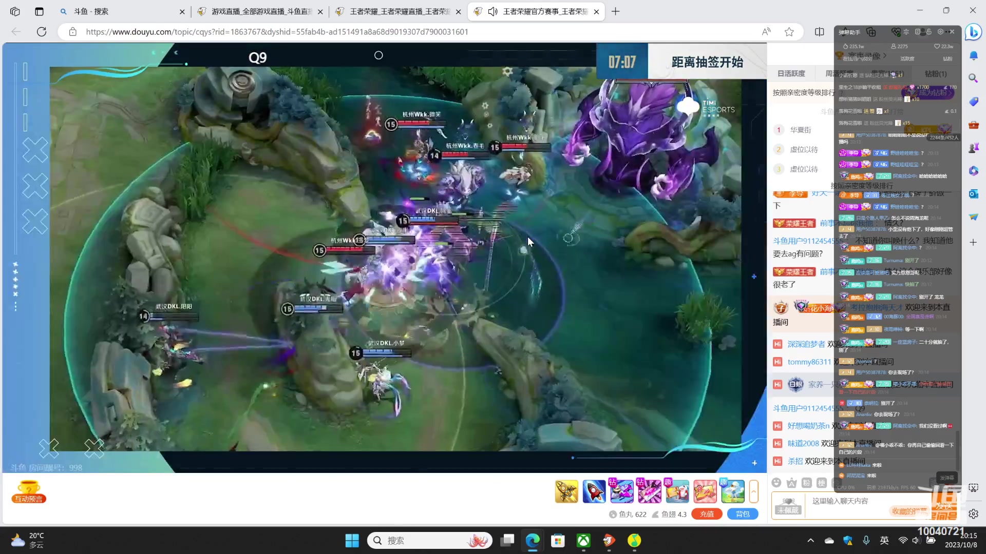Toggle split screen view

tap(819, 32)
